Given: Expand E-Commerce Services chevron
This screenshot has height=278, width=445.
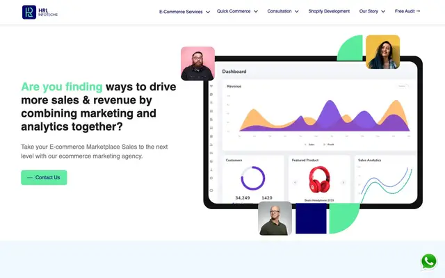Looking at the screenshot, I should tap(208, 12).
